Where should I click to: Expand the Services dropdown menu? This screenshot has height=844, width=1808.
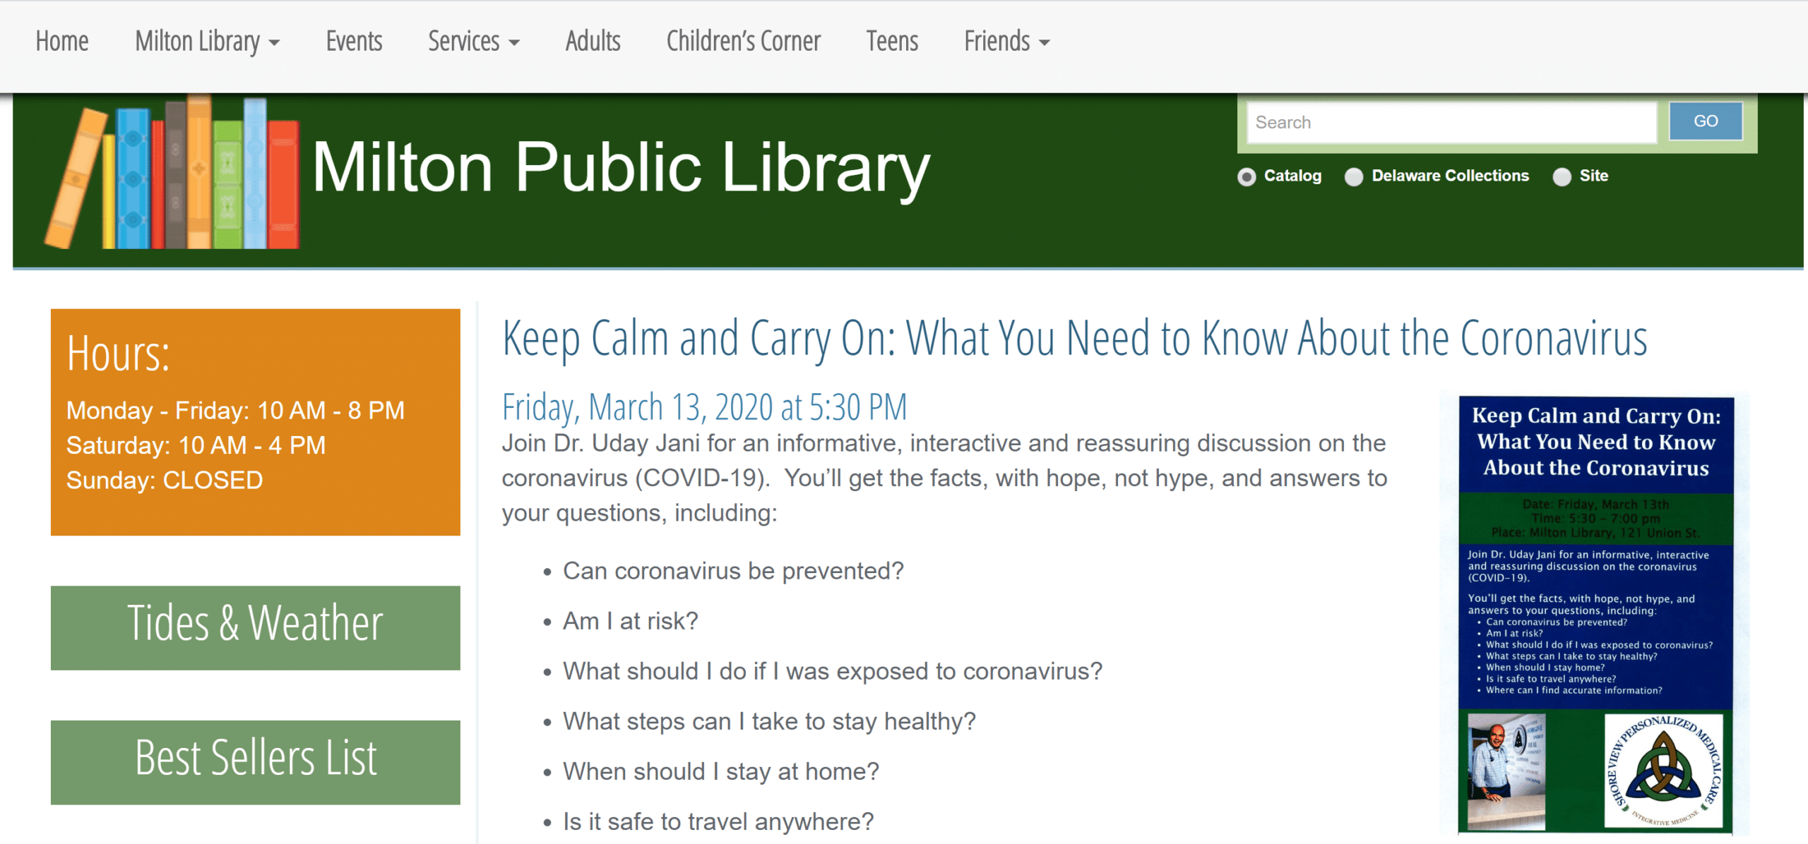pyautogui.click(x=474, y=42)
